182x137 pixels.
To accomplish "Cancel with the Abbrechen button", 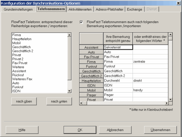I will coord(115,130).
